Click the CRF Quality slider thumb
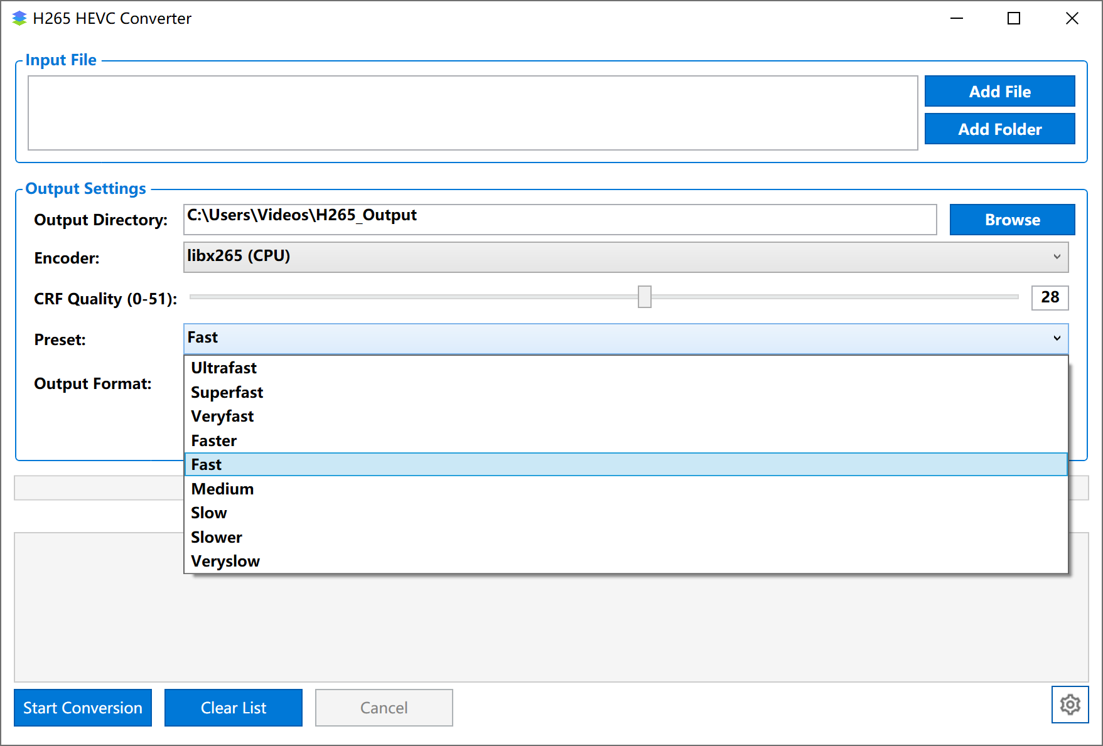Image resolution: width=1103 pixels, height=746 pixels. point(644,297)
